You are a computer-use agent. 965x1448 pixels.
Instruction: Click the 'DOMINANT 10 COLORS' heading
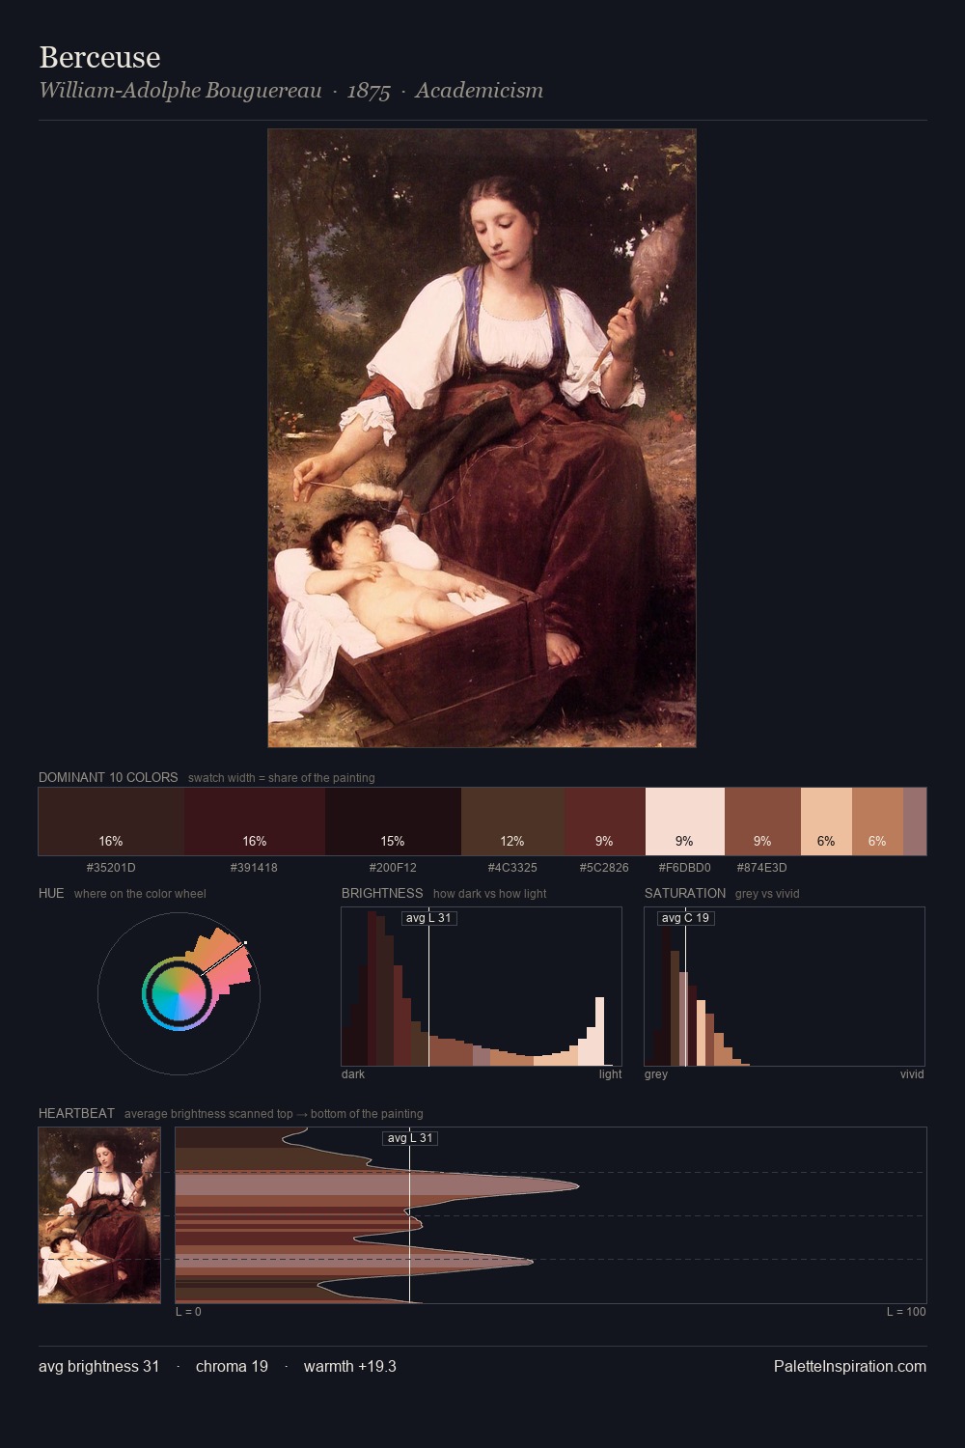(x=108, y=777)
